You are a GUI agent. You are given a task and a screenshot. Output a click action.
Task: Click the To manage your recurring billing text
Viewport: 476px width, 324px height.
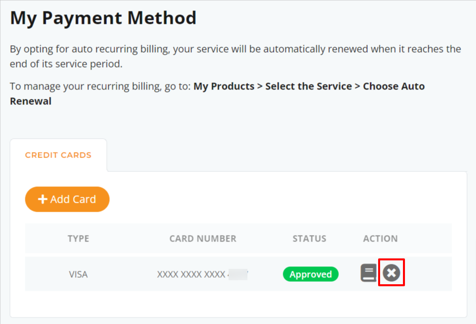[x=100, y=86]
